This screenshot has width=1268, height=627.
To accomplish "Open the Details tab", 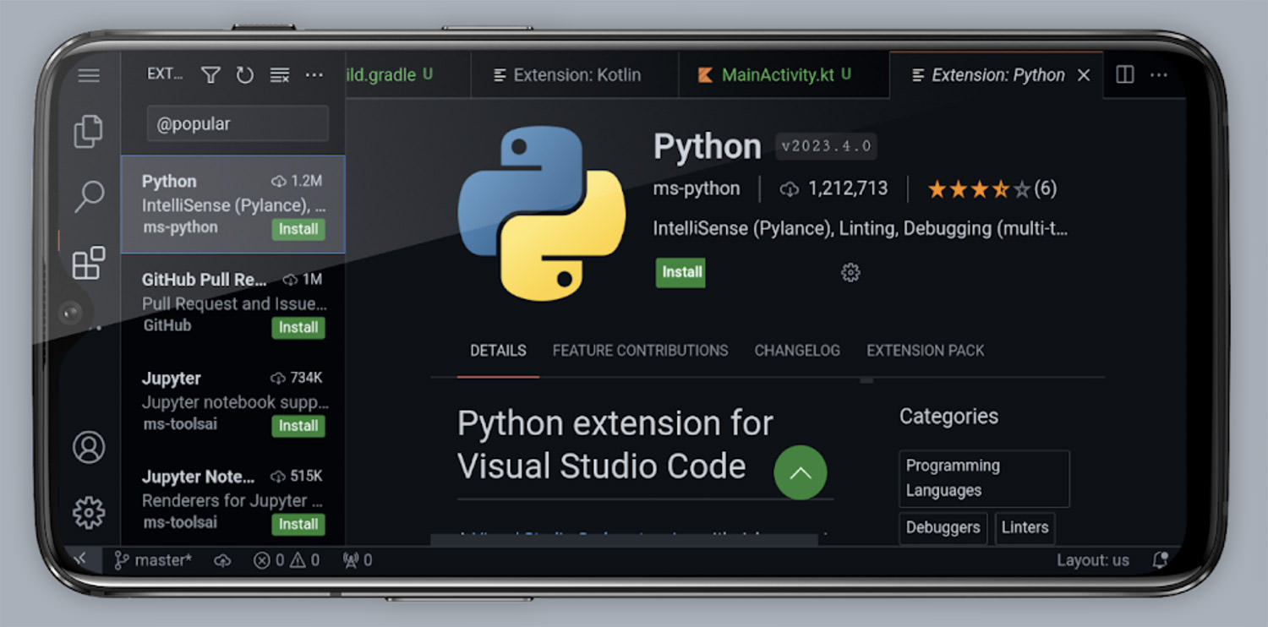I will tap(498, 350).
